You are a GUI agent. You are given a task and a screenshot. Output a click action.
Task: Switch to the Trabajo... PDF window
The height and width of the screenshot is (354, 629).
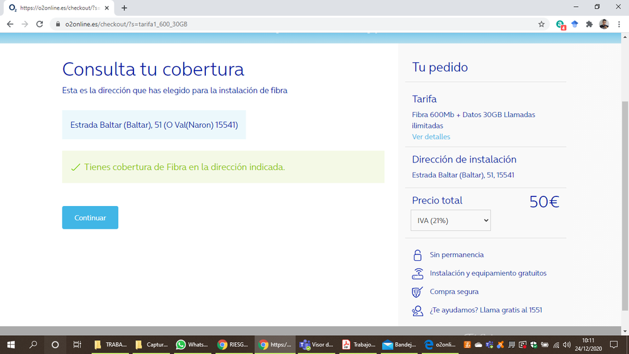click(358, 345)
